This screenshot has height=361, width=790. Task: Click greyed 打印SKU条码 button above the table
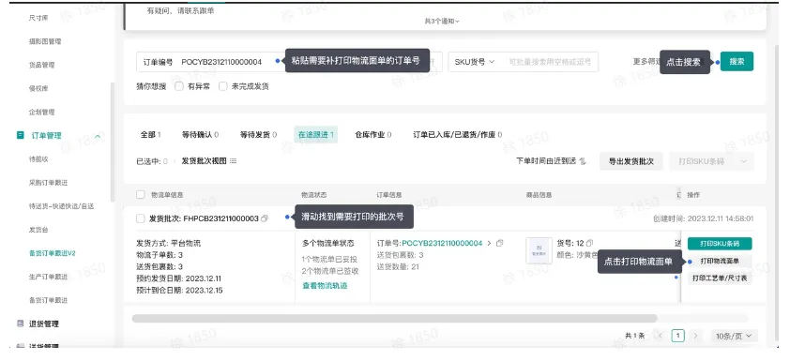(x=702, y=161)
